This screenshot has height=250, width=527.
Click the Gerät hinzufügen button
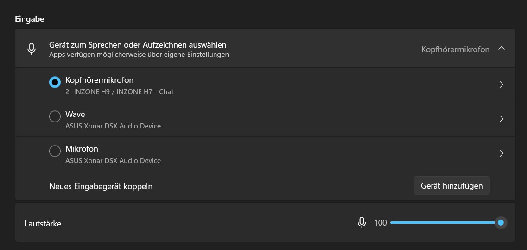pos(451,186)
